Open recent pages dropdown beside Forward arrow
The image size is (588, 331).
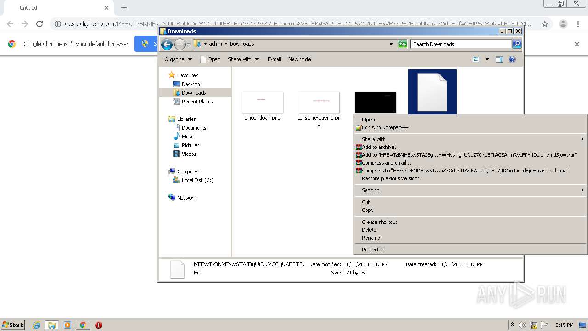(x=188, y=44)
